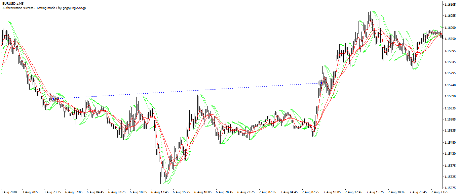Click the 6 Aug 18:05 time label
The width and height of the screenshot is (458, 196).
point(203,193)
